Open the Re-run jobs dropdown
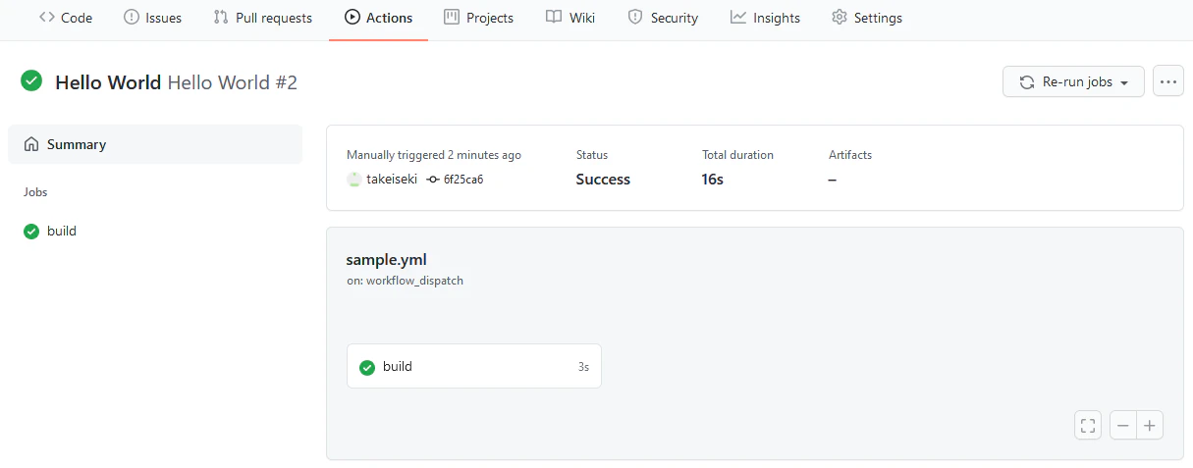Screen dimensions: 1193x468 pyautogui.click(x=1073, y=81)
